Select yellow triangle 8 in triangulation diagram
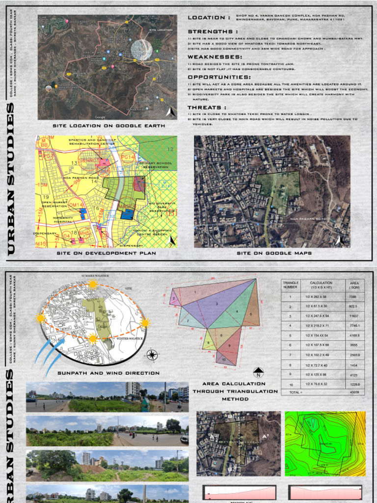Screen dimensions: 377x503 click(x=209, y=342)
